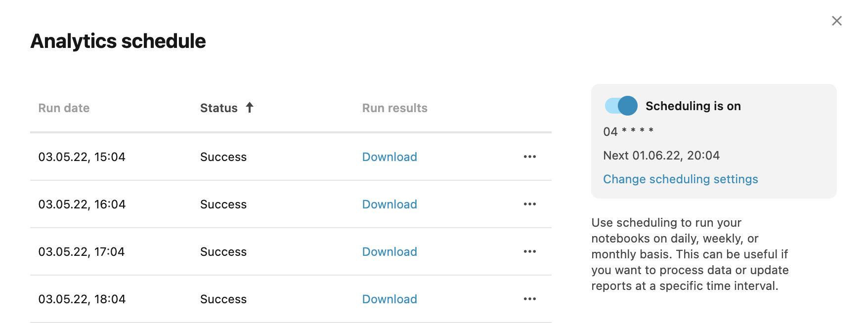Image resolution: width=865 pixels, height=323 pixels.
Task: Click the cron expression 04 * * * *
Action: coord(628,131)
